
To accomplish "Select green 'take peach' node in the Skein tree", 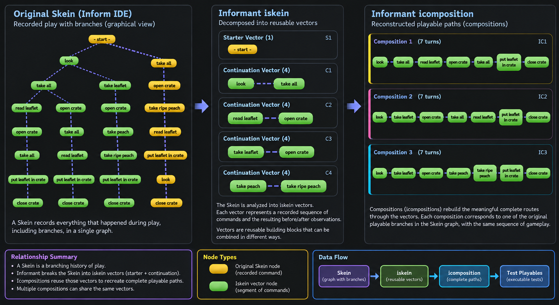I will click(118, 132).
